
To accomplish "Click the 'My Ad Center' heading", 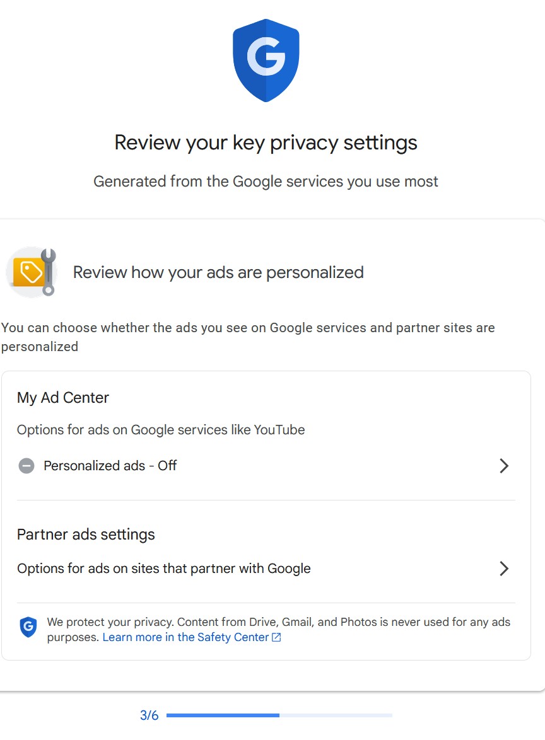I will click(x=63, y=398).
